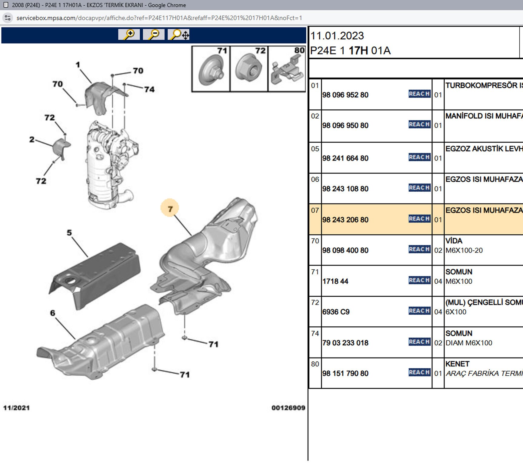Click REACH badge for part 98 096 952 80
Viewport: 523px width, 465px height.
(x=419, y=94)
